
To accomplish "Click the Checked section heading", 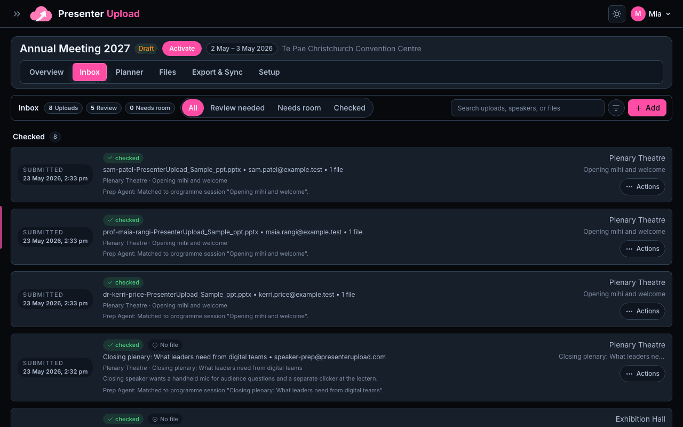I will click(29, 137).
